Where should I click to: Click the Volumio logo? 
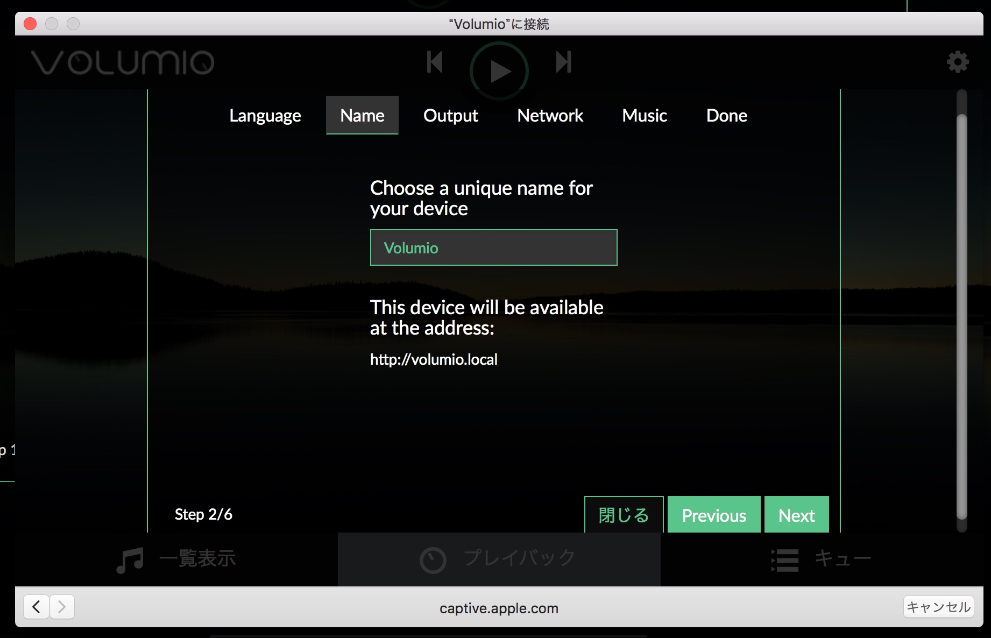point(123,62)
